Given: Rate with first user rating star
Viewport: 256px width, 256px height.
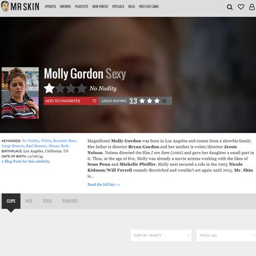Looking at the screenshot, I should tap(142, 101).
